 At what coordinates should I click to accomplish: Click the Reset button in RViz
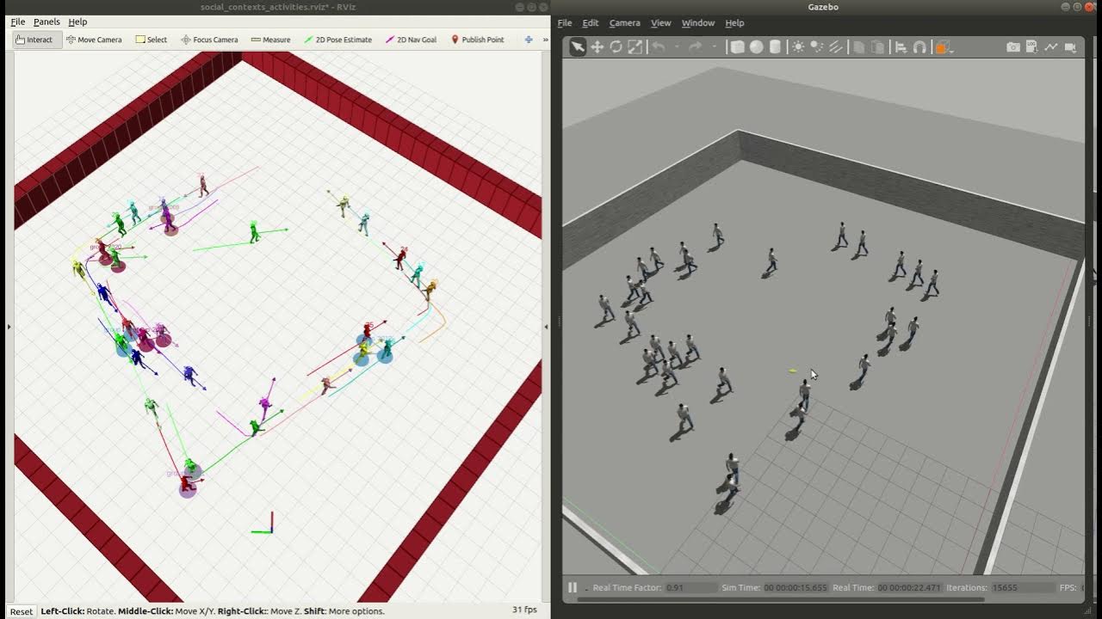pos(22,611)
